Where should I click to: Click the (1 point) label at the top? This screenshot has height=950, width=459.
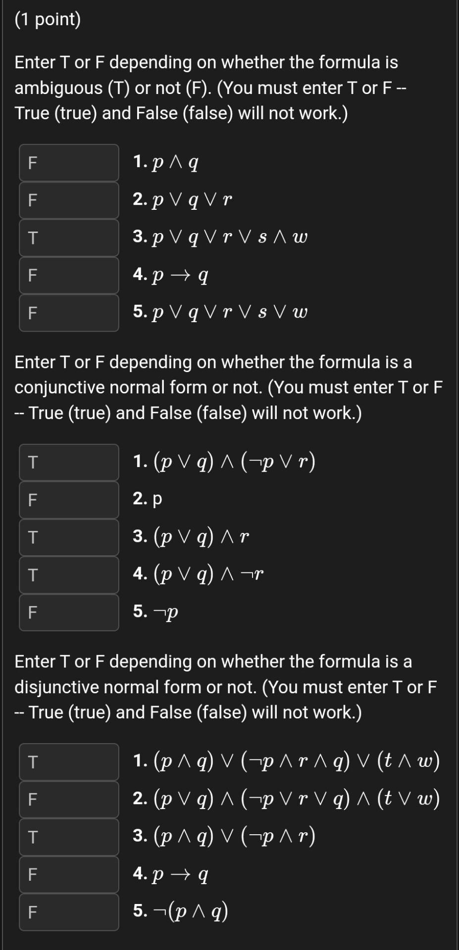pyautogui.click(x=48, y=19)
